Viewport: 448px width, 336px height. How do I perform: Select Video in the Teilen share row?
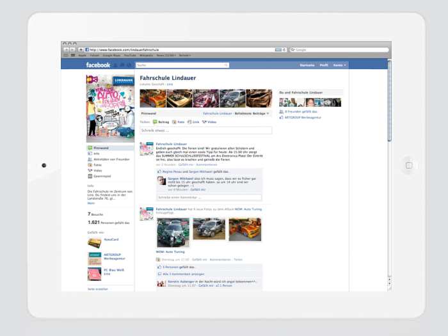209,122
